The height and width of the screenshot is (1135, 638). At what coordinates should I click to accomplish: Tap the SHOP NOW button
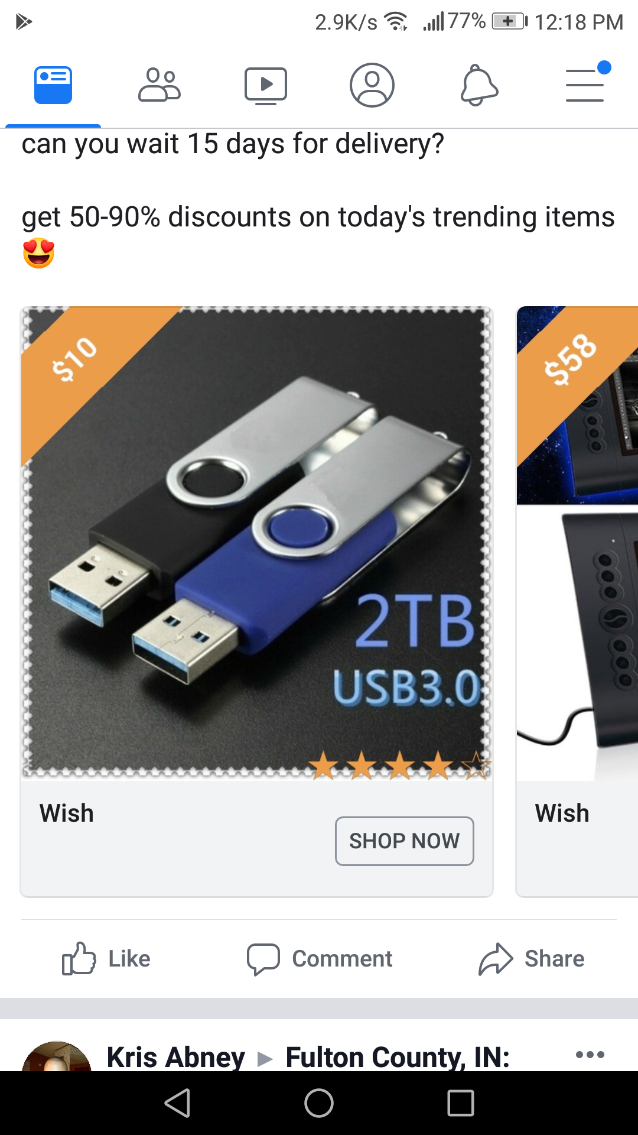(x=405, y=841)
